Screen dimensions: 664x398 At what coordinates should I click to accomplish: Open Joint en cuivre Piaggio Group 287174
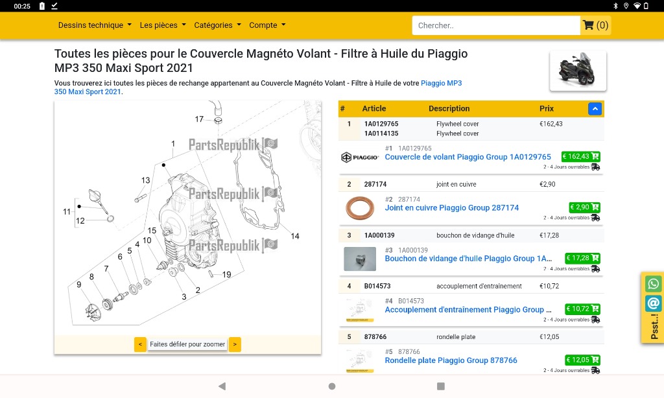tap(451, 208)
